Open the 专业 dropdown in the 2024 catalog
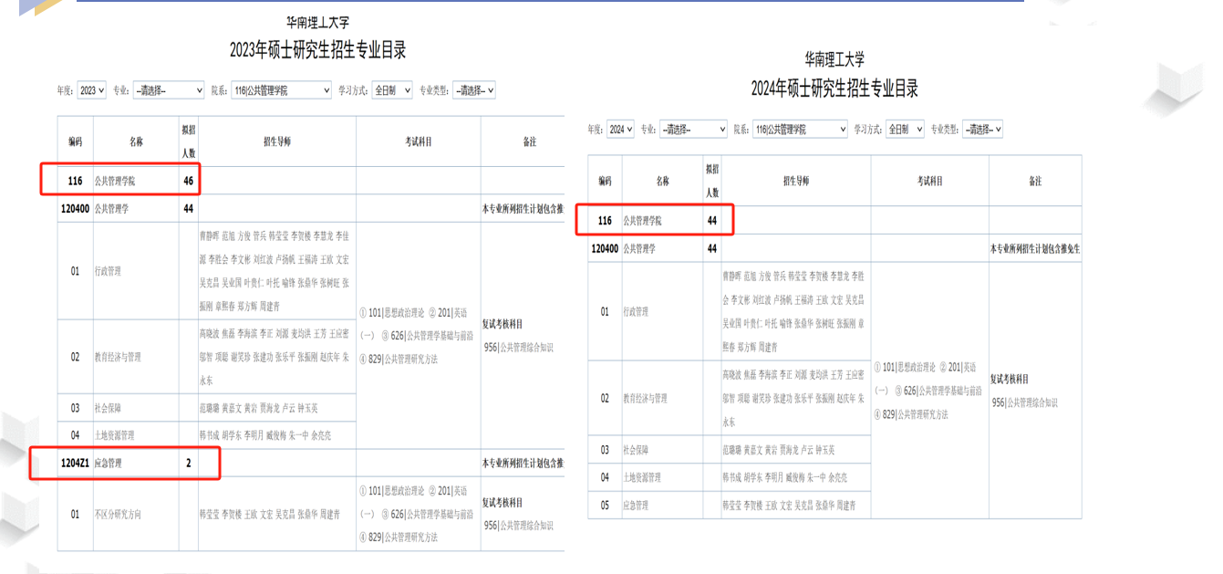This screenshot has width=1223, height=574. pos(693,130)
